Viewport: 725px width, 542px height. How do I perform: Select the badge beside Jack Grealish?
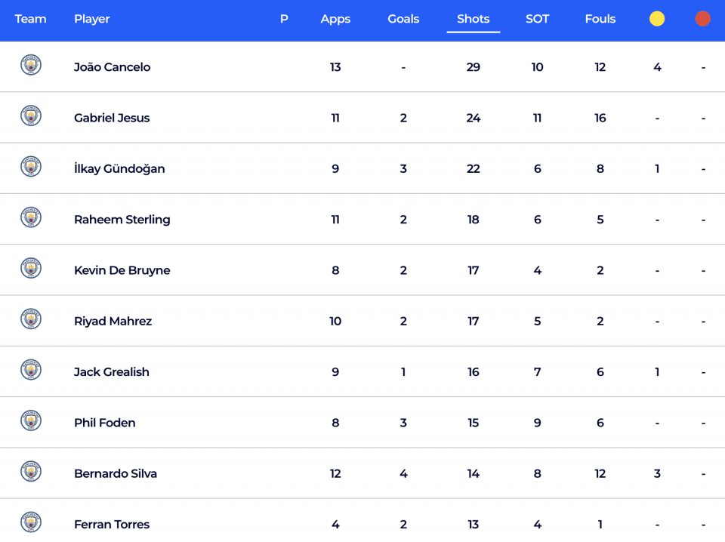[x=31, y=370]
